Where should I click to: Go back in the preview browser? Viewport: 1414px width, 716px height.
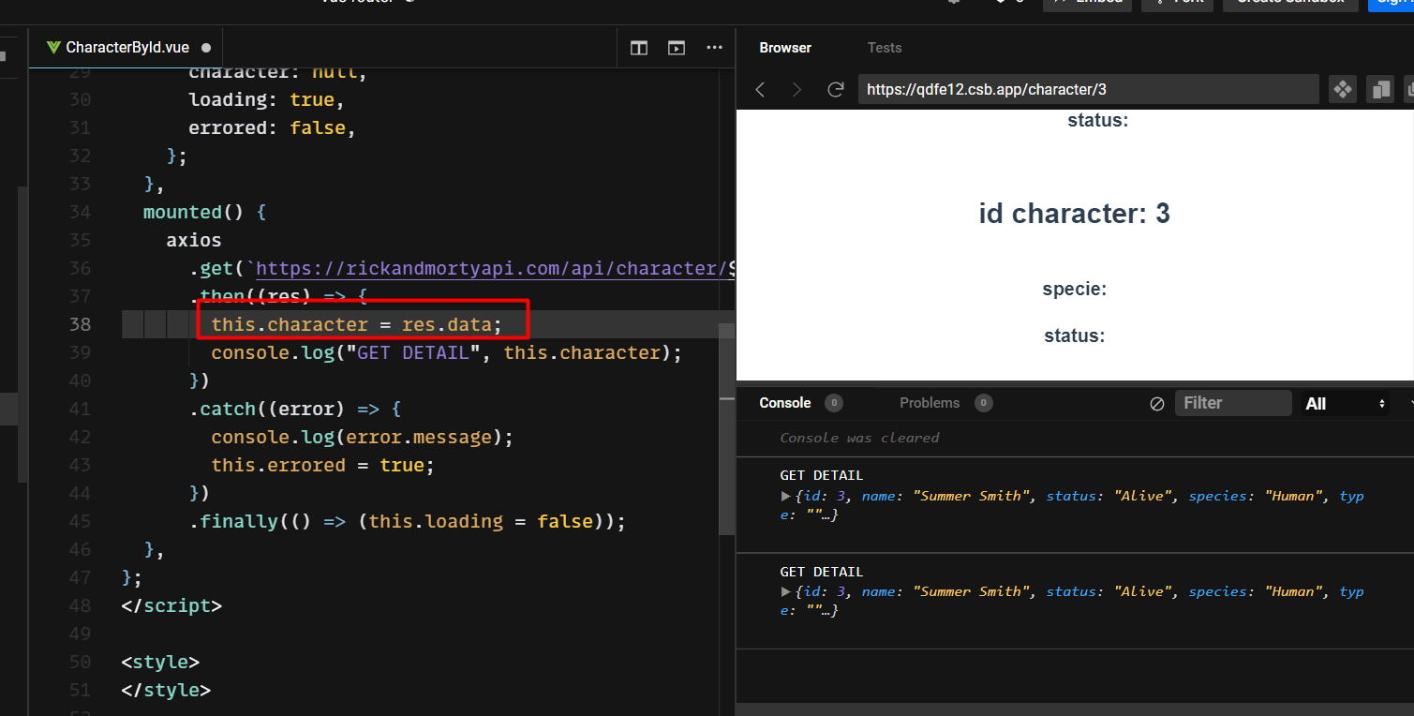761,89
